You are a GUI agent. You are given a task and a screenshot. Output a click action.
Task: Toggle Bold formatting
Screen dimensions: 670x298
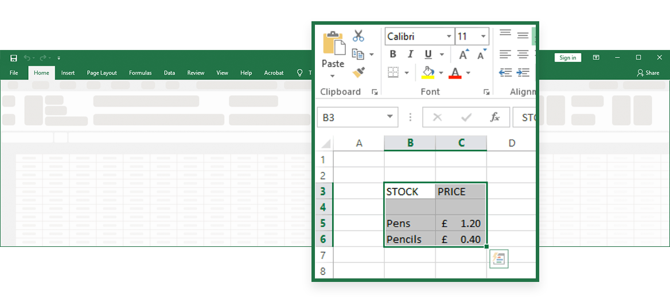(x=393, y=55)
